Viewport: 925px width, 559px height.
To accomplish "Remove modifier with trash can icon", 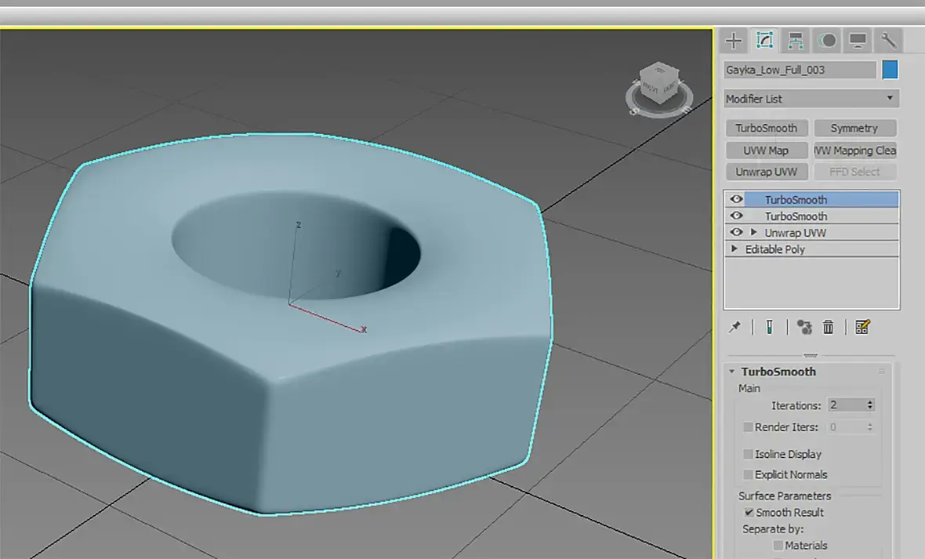I will 829,327.
